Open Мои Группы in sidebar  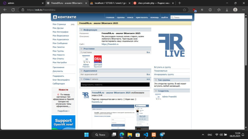click(58, 51)
